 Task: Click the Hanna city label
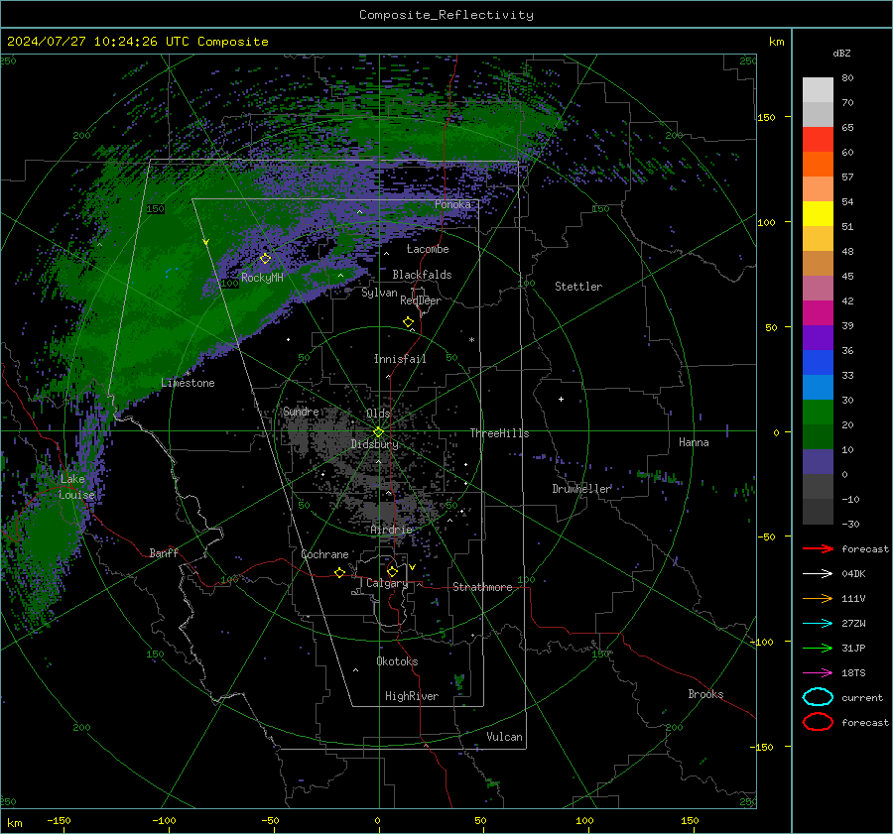pyautogui.click(x=694, y=442)
